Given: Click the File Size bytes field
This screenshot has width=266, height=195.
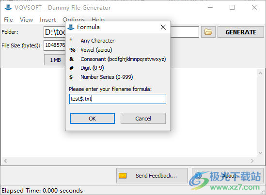Looking at the screenshot, I should pos(54,45).
